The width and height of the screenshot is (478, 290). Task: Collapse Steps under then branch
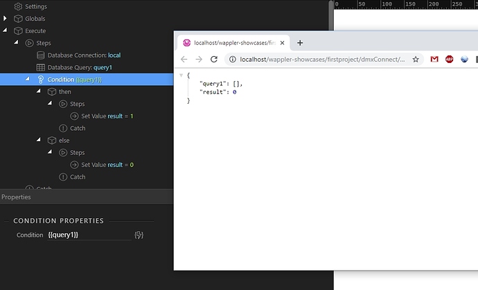(50, 103)
